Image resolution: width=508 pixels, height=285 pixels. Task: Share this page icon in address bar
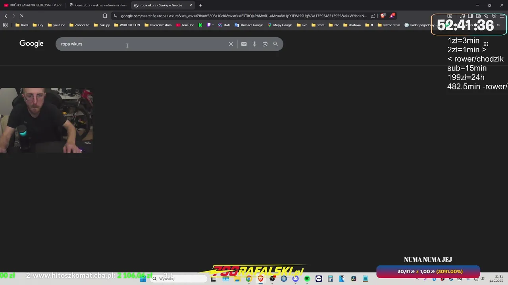click(373, 16)
